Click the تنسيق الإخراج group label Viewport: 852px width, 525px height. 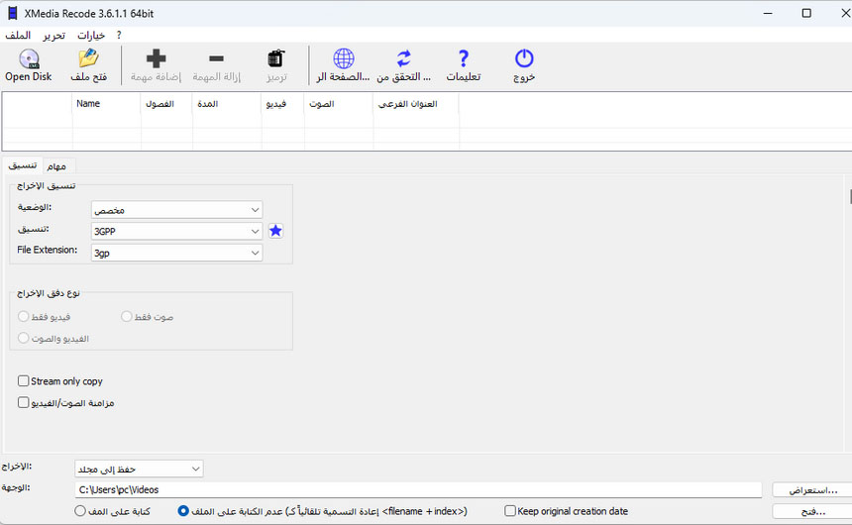point(47,186)
